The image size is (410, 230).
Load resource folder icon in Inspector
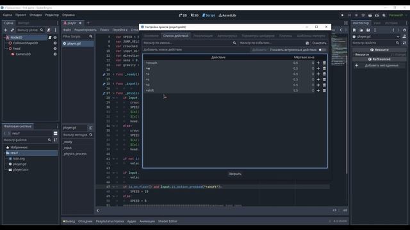[361, 30]
